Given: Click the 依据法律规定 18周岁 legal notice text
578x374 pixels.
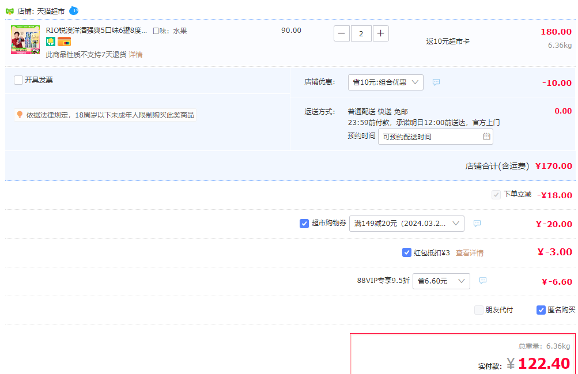Looking at the screenshot, I should pyautogui.click(x=110, y=115).
